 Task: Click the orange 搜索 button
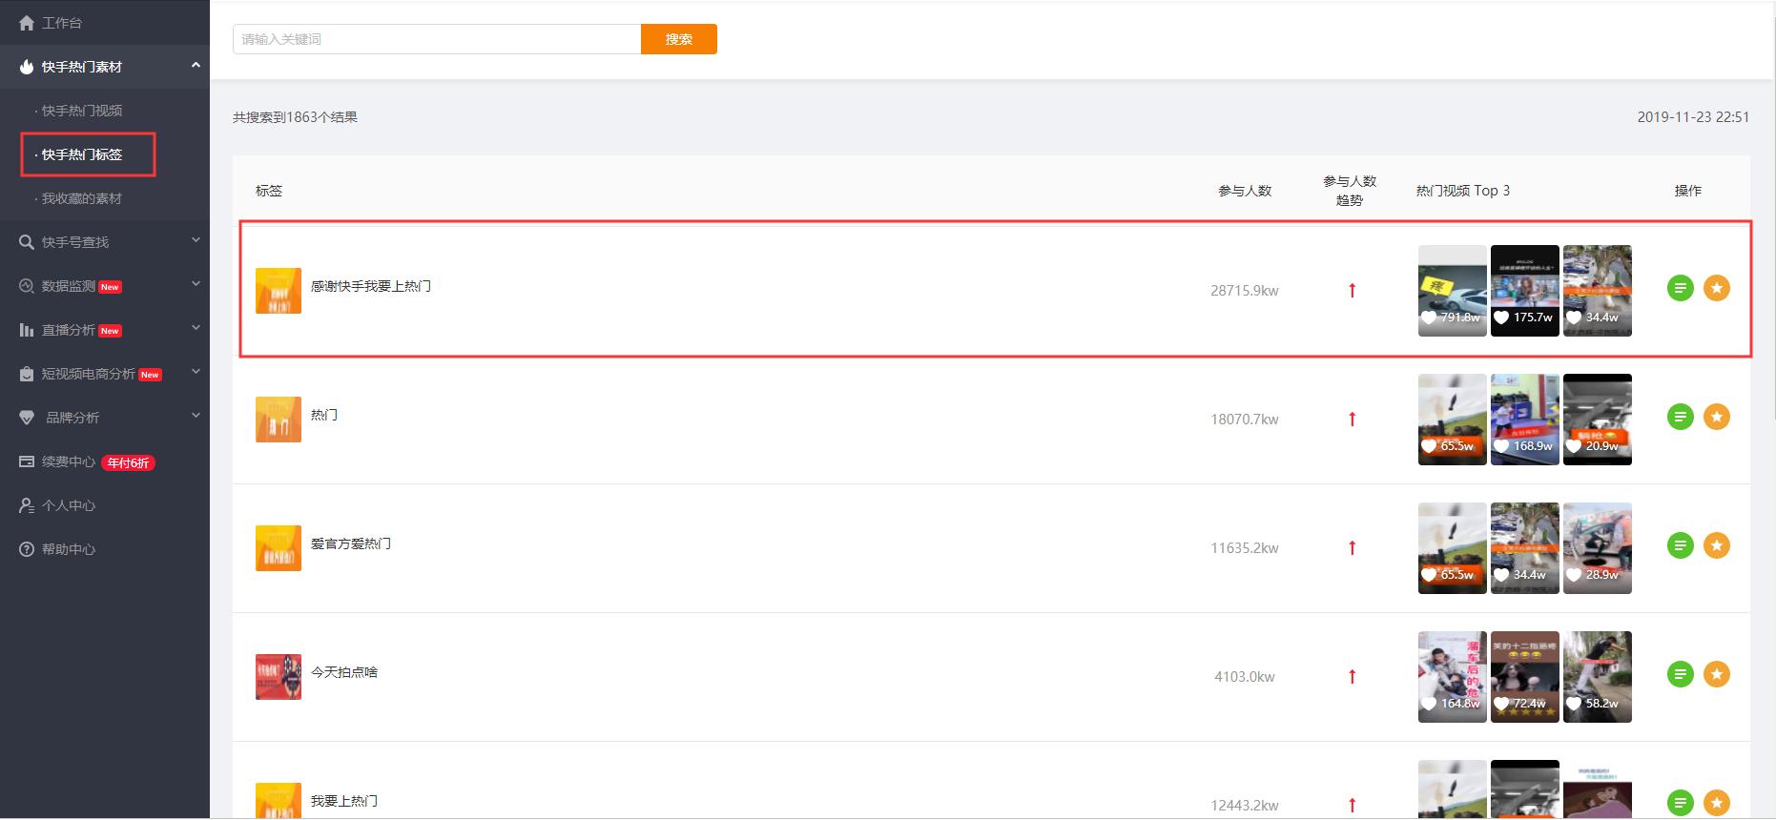(679, 39)
